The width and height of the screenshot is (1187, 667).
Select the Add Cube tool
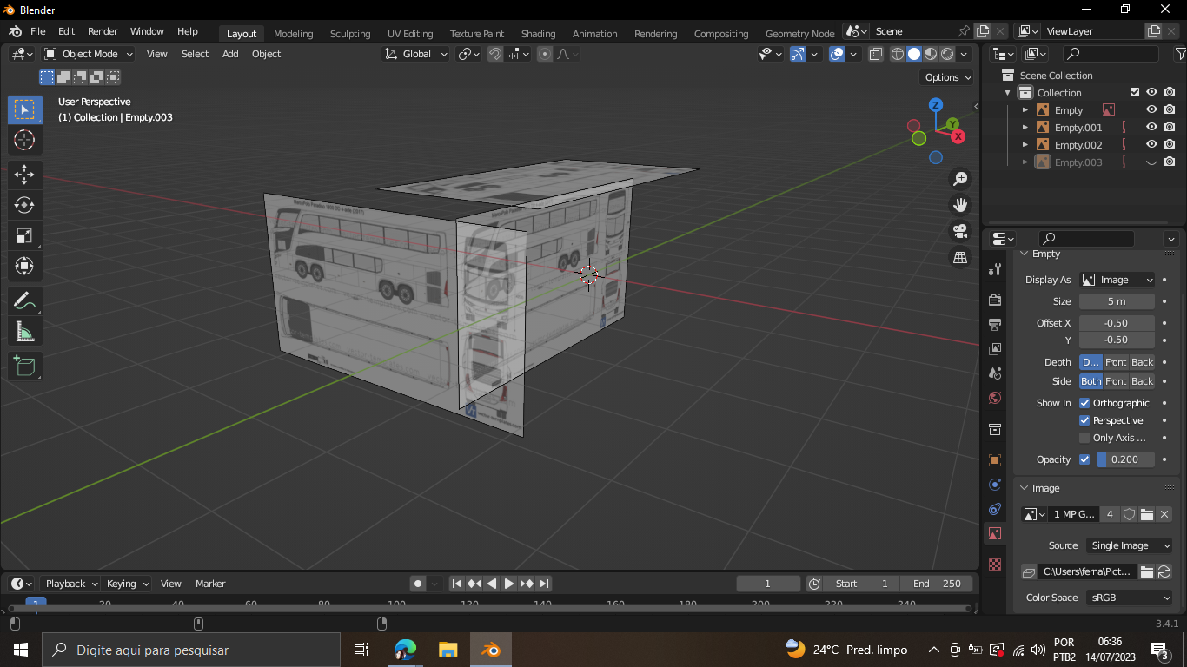point(24,367)
